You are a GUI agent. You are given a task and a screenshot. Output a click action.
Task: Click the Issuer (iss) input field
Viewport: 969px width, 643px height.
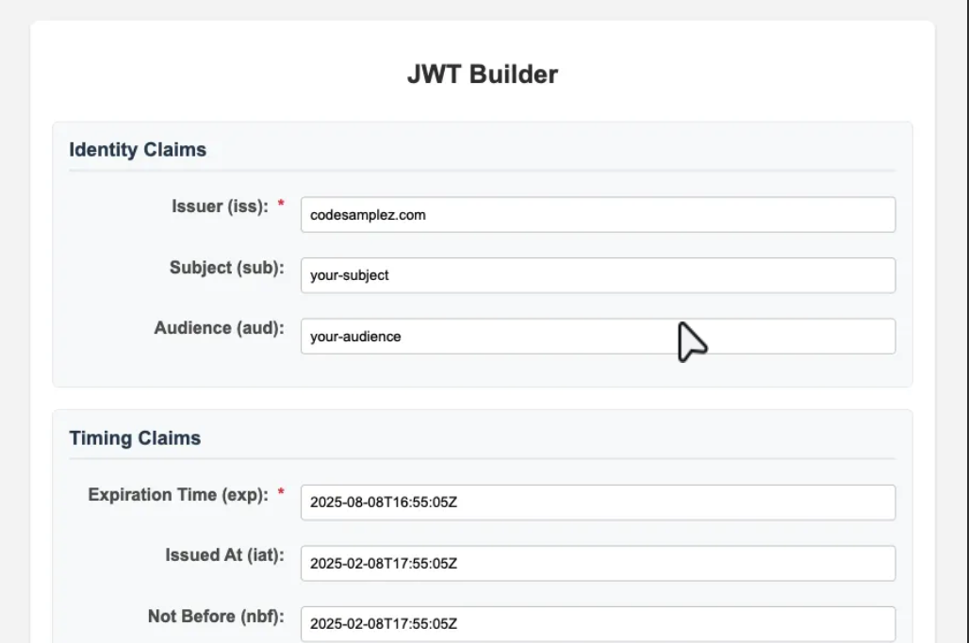[x=598, y=215]
